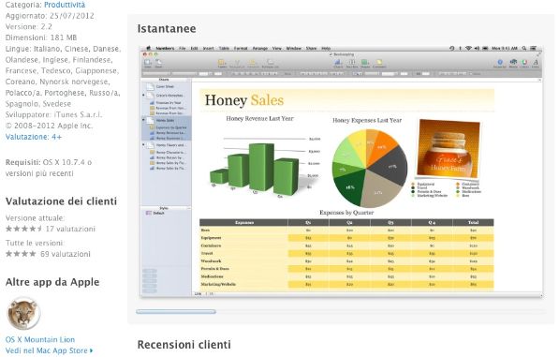Click the screenshots horizontal scrollbar thumb
Image resolution: width=559 pixels, height=357 pixels.
176,312
